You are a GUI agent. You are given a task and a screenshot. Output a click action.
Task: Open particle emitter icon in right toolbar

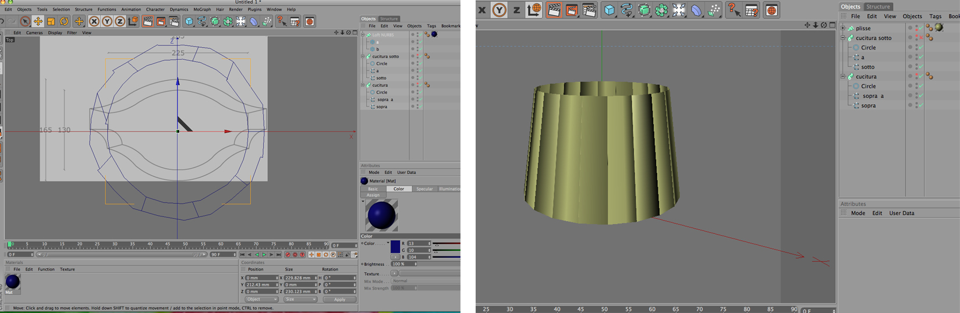tap(714, 10)
